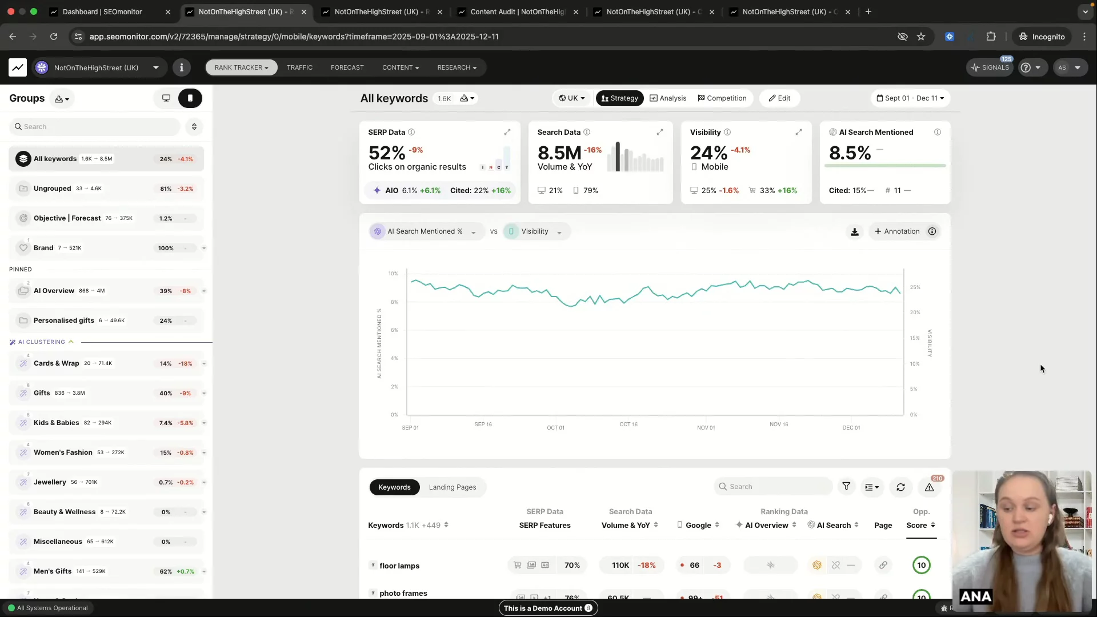The width and height of the screenshot is (1097, 617).
Task: Open the Sept 01 - Dec 11 date picker
Action: click(910, 98)
